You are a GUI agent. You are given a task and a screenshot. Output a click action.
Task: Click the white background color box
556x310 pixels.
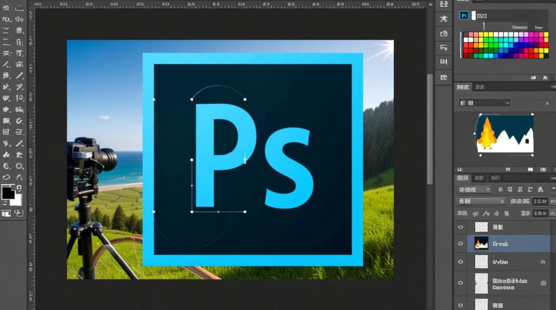(x=17, y=200)
